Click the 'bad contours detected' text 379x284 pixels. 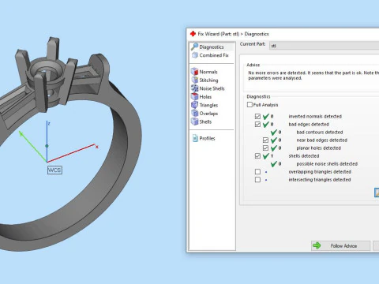tap(320, 132)
